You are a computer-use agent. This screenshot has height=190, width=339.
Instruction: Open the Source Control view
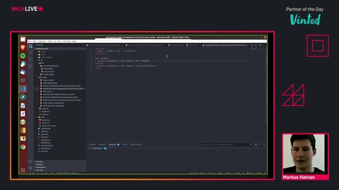click(31, 59)
